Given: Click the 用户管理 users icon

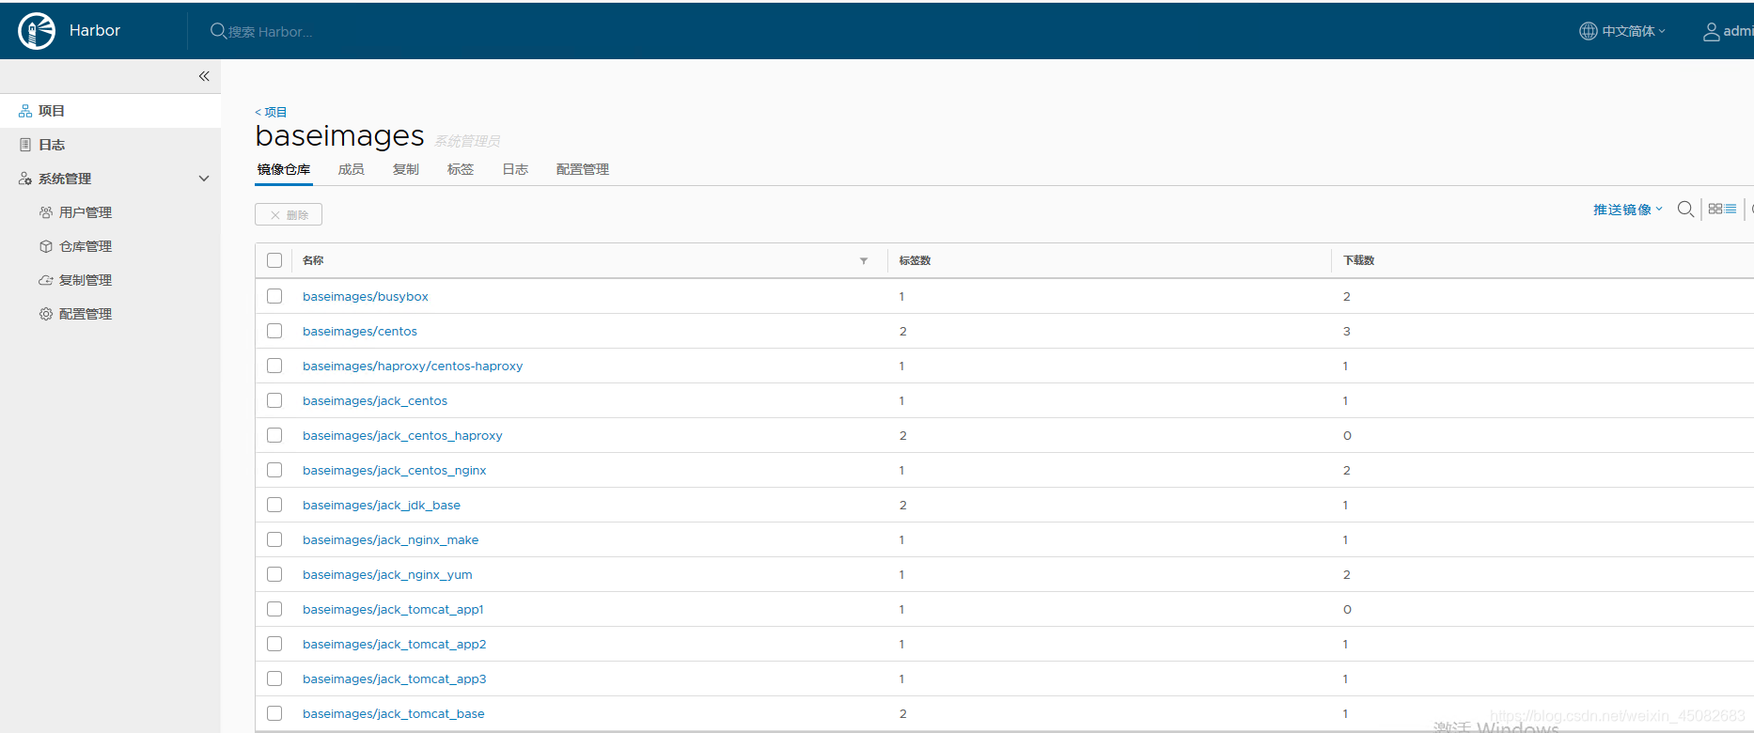Looking at the screenshot, I should click(x=46, y=212).
